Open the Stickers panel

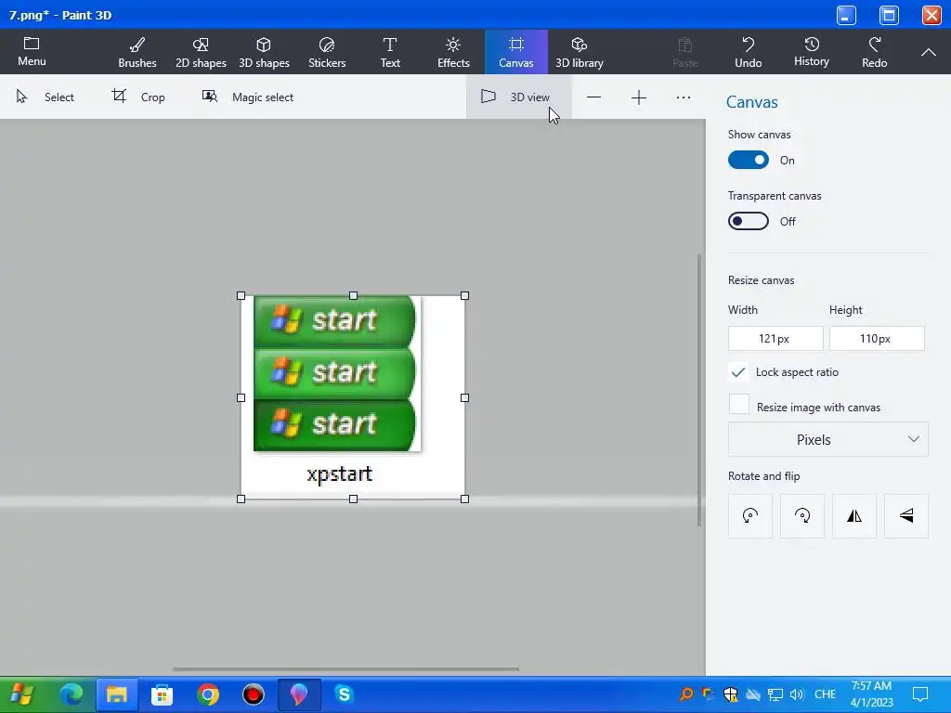[x=327, y=52]
